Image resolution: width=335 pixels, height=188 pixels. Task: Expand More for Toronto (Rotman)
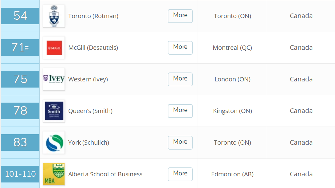coord(180,16)
